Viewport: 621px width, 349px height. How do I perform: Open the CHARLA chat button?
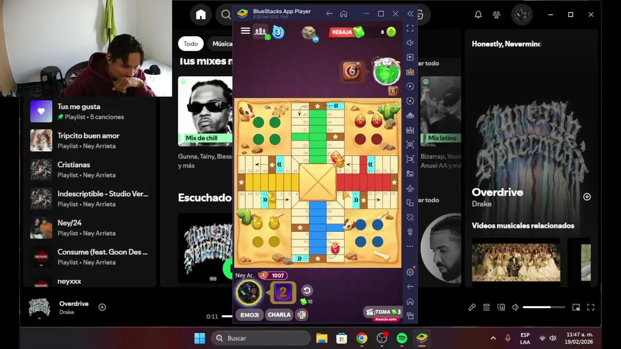pos(279,315)
